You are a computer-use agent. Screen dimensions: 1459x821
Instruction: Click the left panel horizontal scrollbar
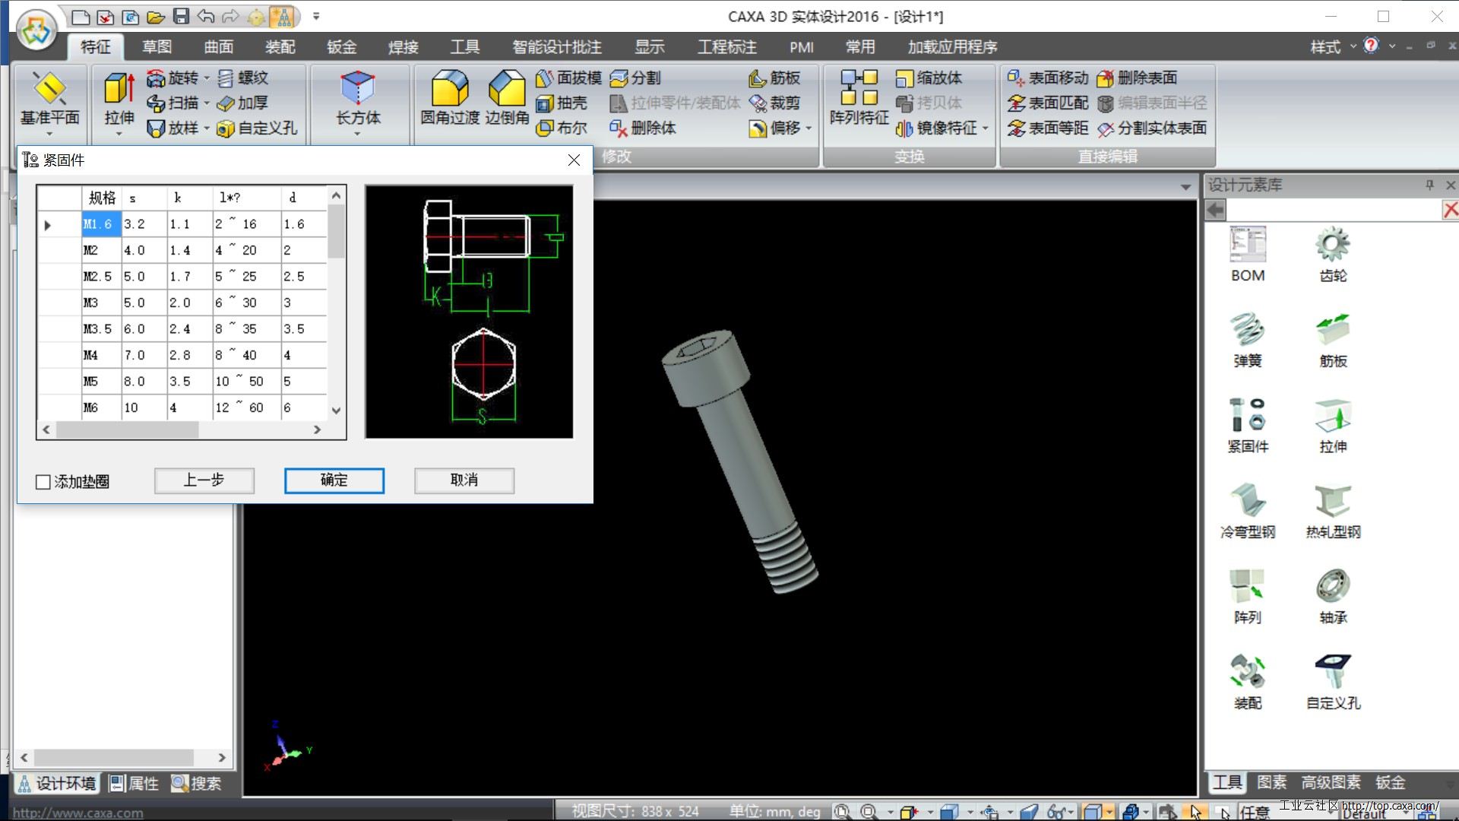click(122, 757)
